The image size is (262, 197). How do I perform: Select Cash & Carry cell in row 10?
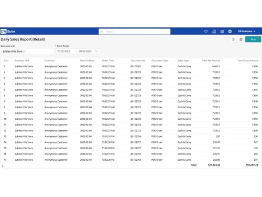click(x=184, y=119)
